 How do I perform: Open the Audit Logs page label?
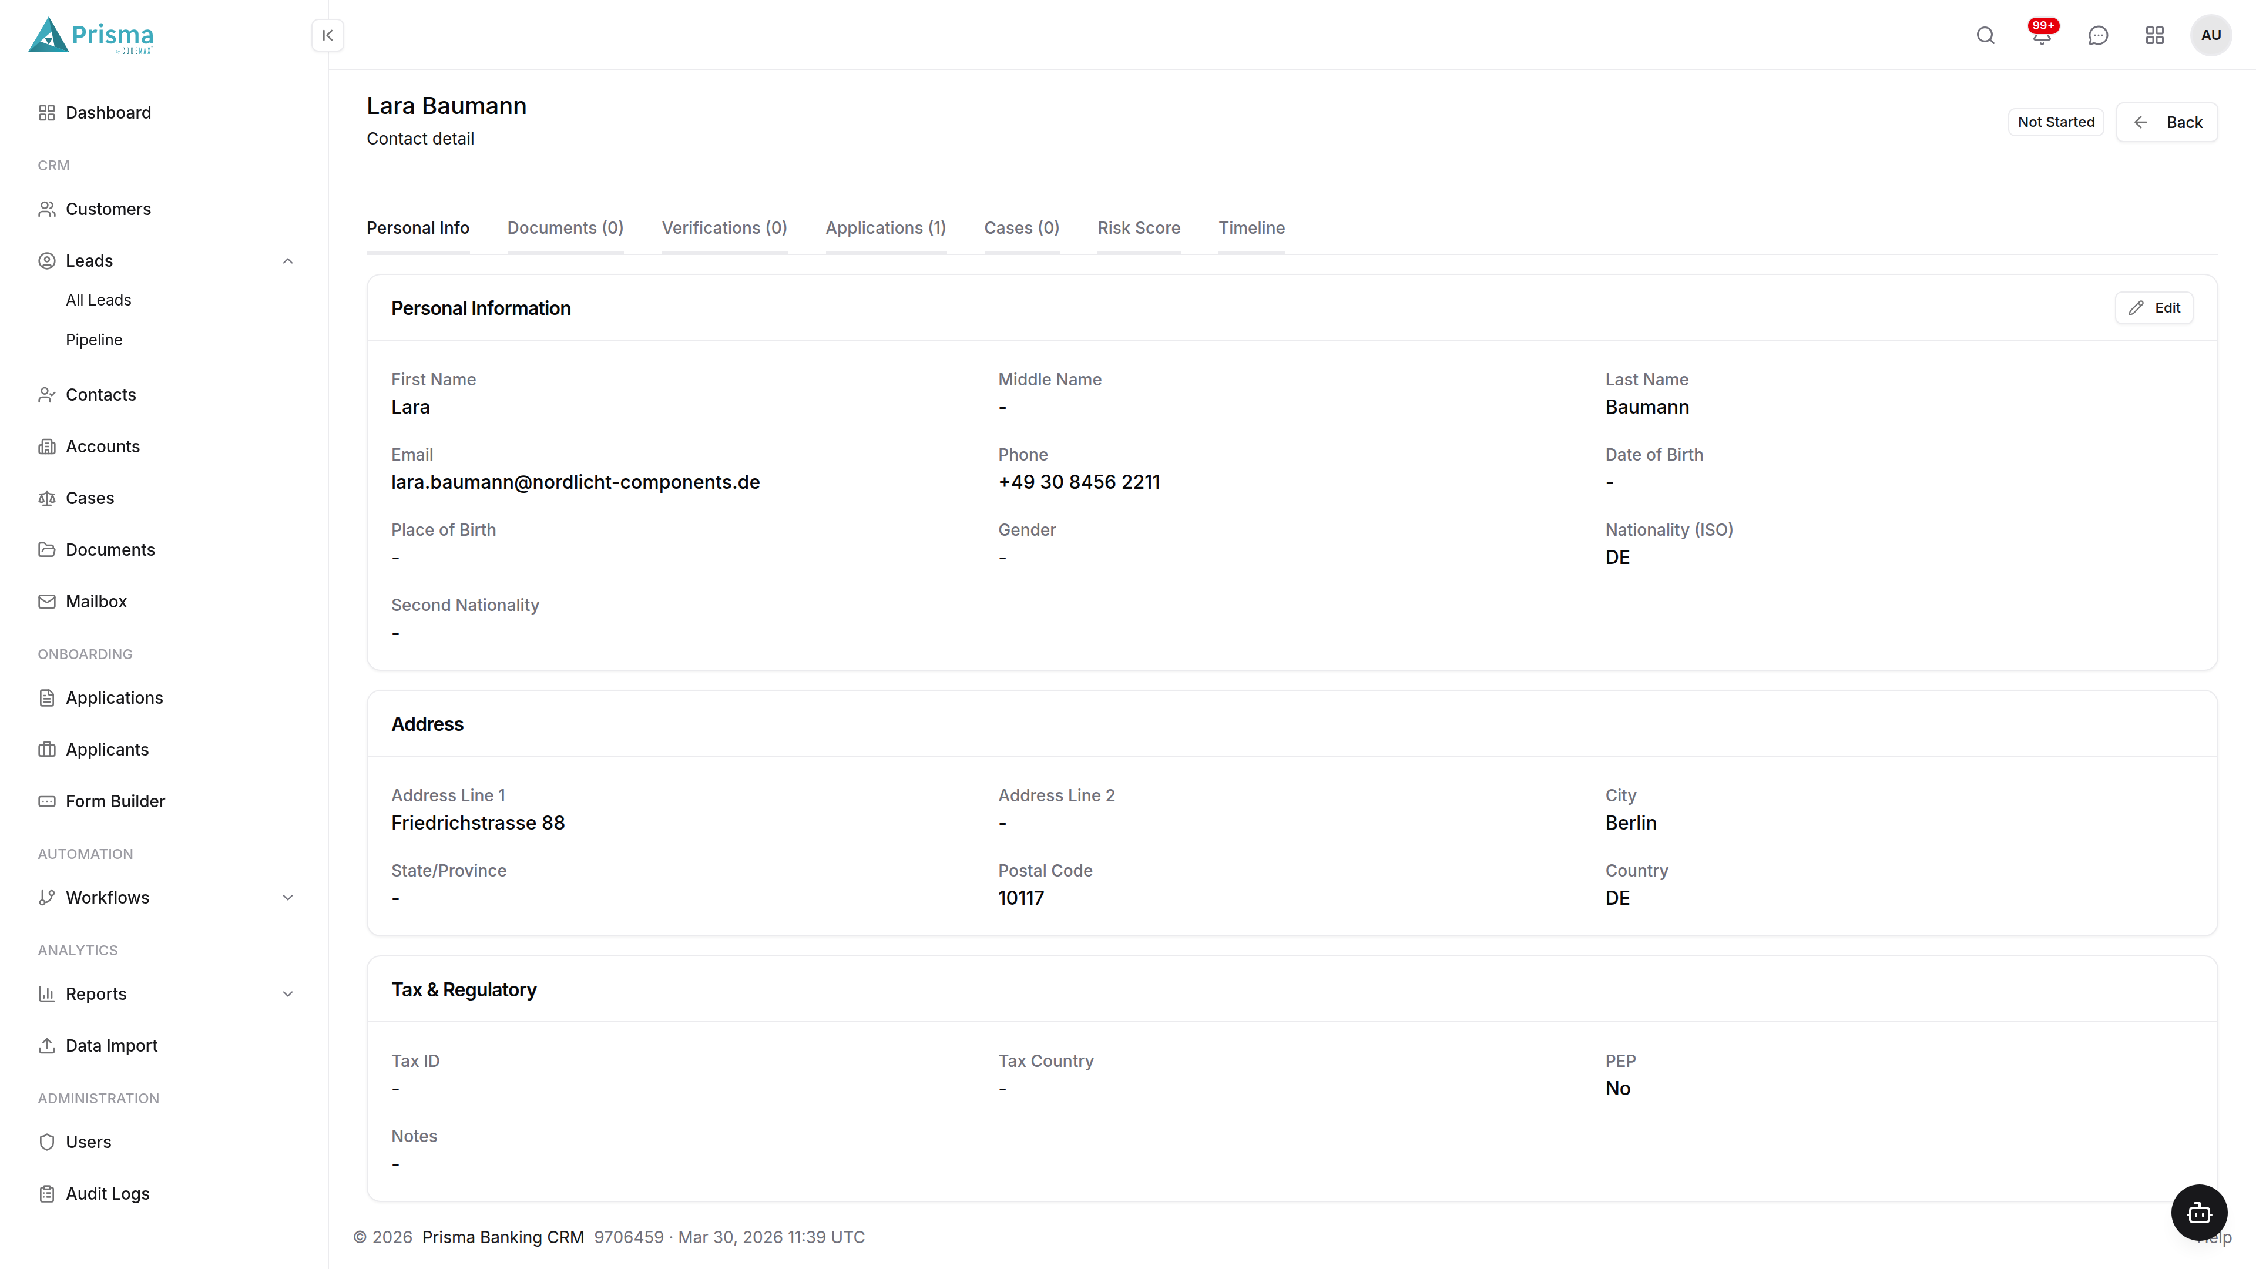tap(107, 1194)
